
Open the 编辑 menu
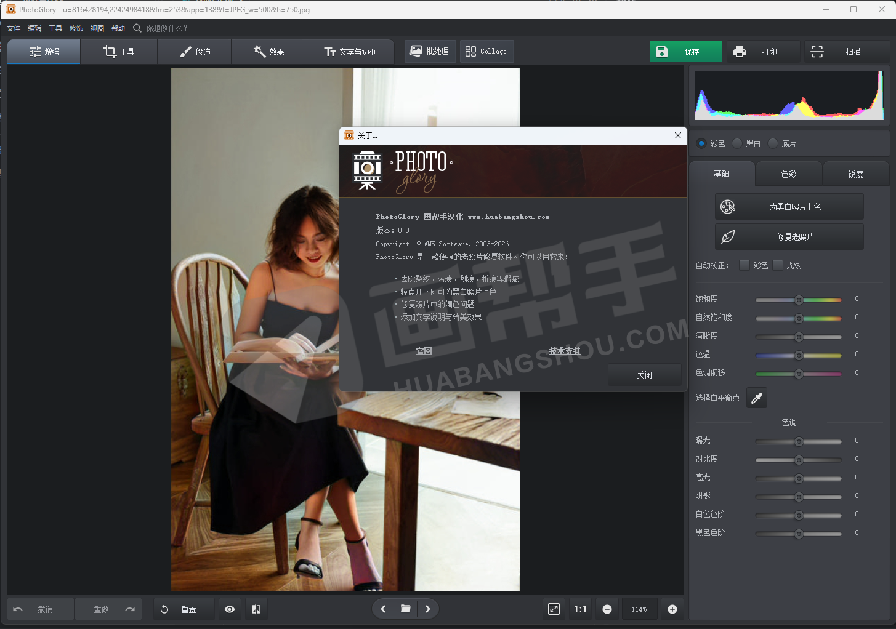(x=34, y=28)
